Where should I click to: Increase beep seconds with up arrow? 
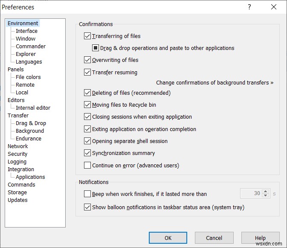(266, 191)
